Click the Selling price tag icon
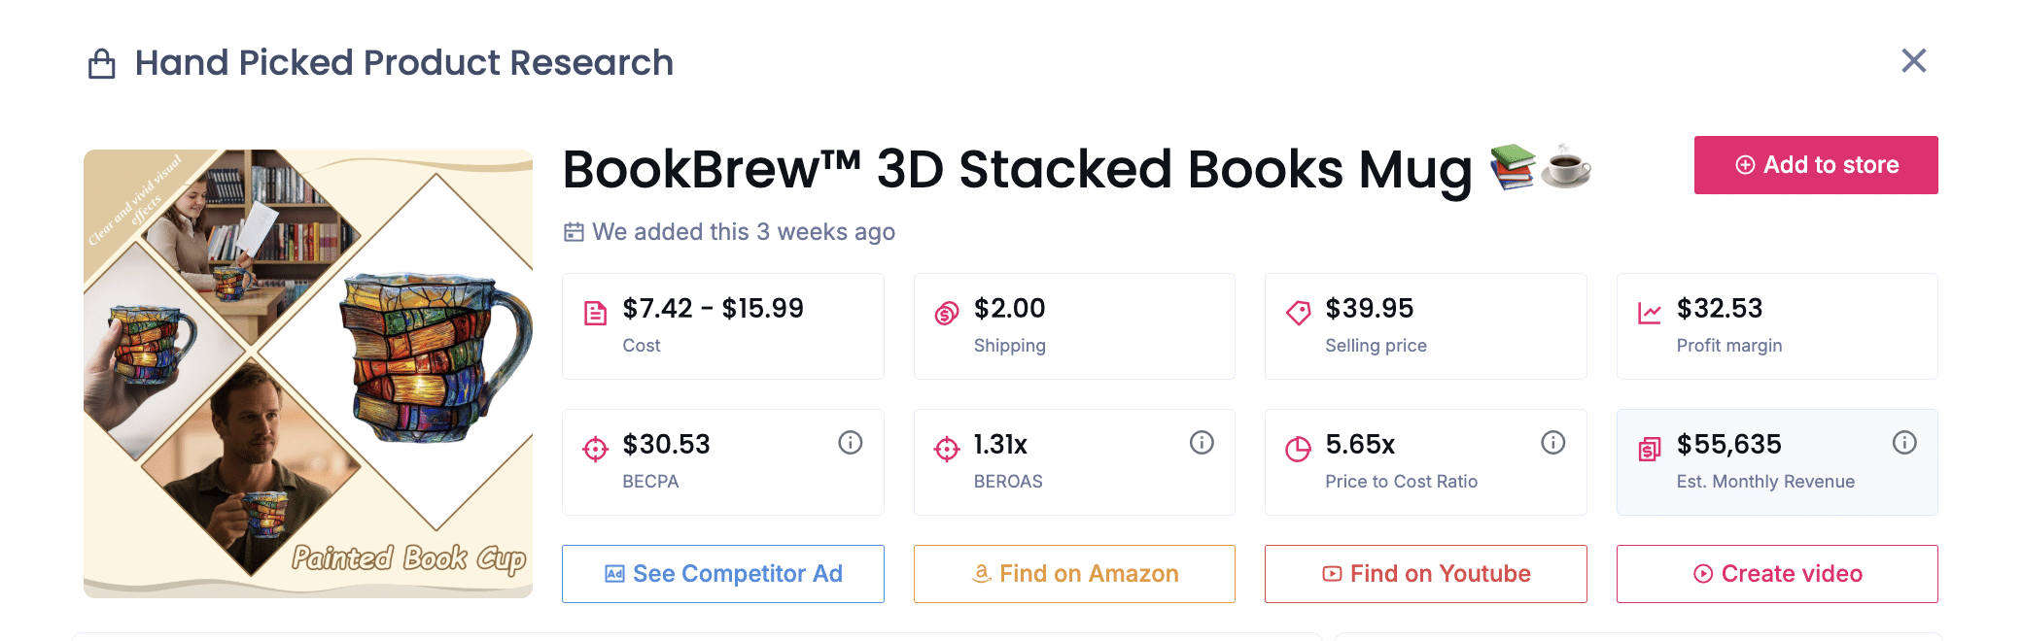 pyautogui.click(x=1298, y=313)
